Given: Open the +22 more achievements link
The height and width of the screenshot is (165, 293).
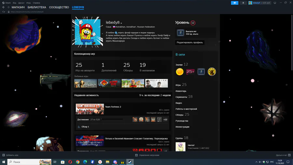Looking at the screenshot, I should (165, 120).
